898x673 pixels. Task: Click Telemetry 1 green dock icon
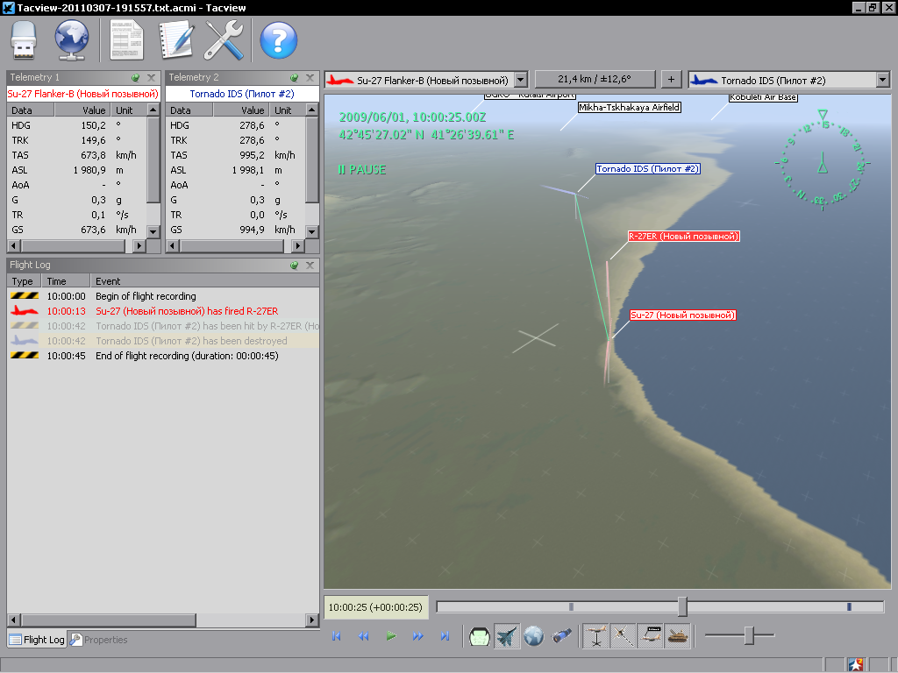pos(135,77)
